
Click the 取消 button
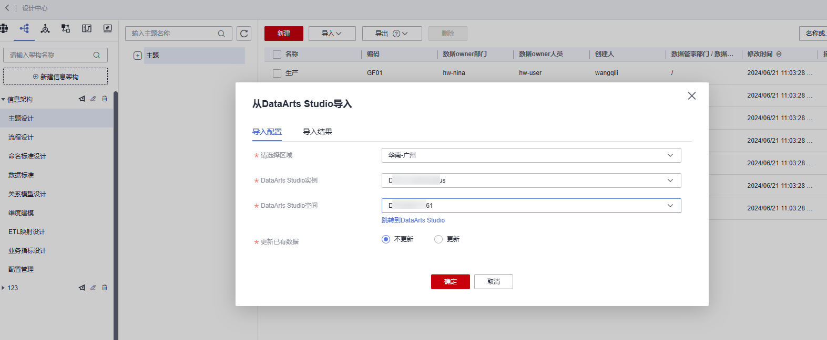[494, 282]
